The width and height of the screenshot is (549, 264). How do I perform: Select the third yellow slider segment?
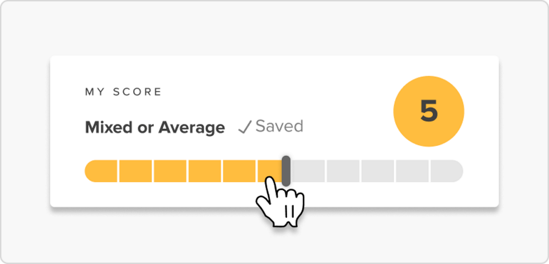click(170, 171)
